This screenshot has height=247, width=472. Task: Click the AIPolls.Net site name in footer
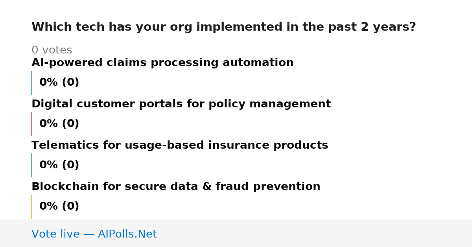[127, 234]
